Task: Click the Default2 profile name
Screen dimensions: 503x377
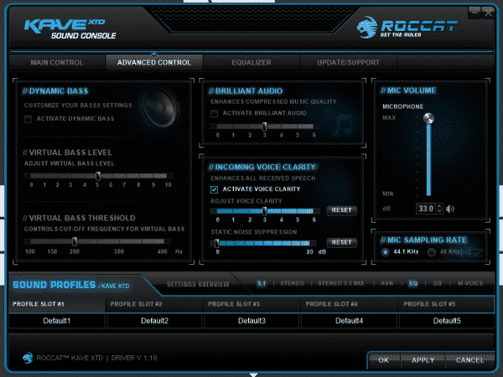Action: pyautogui.click(x=154, y=321)
